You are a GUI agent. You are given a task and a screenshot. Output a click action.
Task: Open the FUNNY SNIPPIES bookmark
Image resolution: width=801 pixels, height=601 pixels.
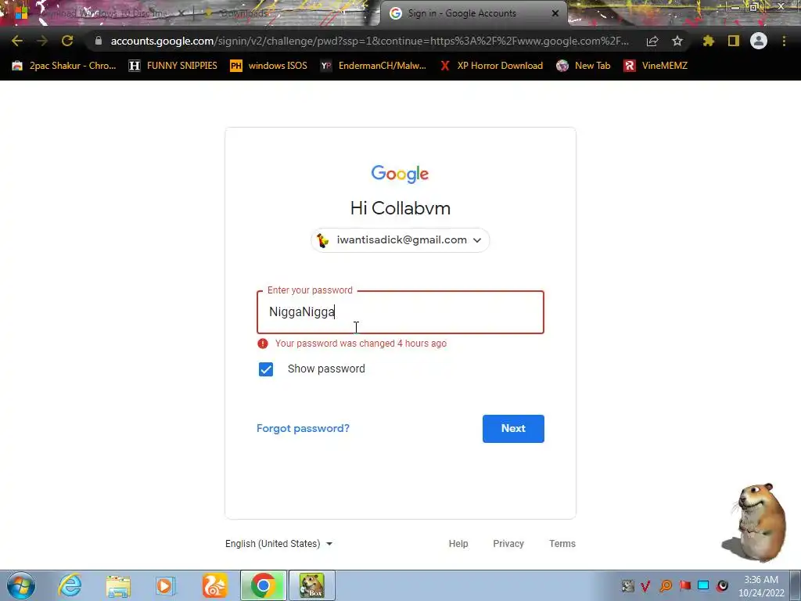173,66
